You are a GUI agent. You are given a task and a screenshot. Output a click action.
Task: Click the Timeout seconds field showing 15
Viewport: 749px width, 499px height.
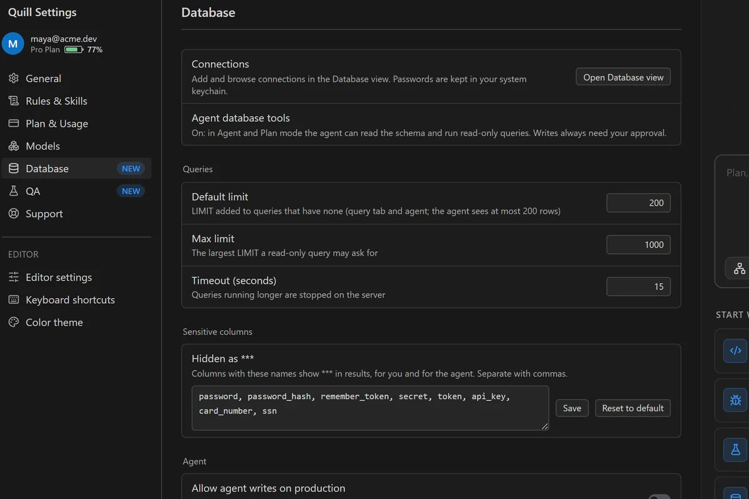pyautogui.click(x=639, y=286)
